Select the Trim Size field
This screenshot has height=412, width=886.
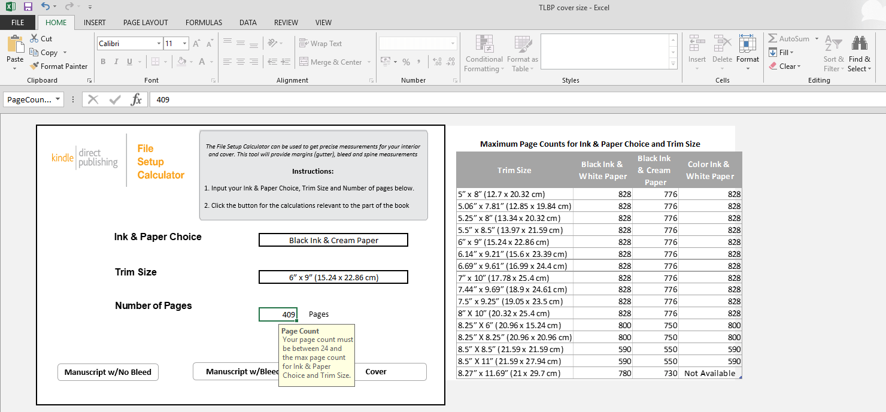tap(333, 277)
